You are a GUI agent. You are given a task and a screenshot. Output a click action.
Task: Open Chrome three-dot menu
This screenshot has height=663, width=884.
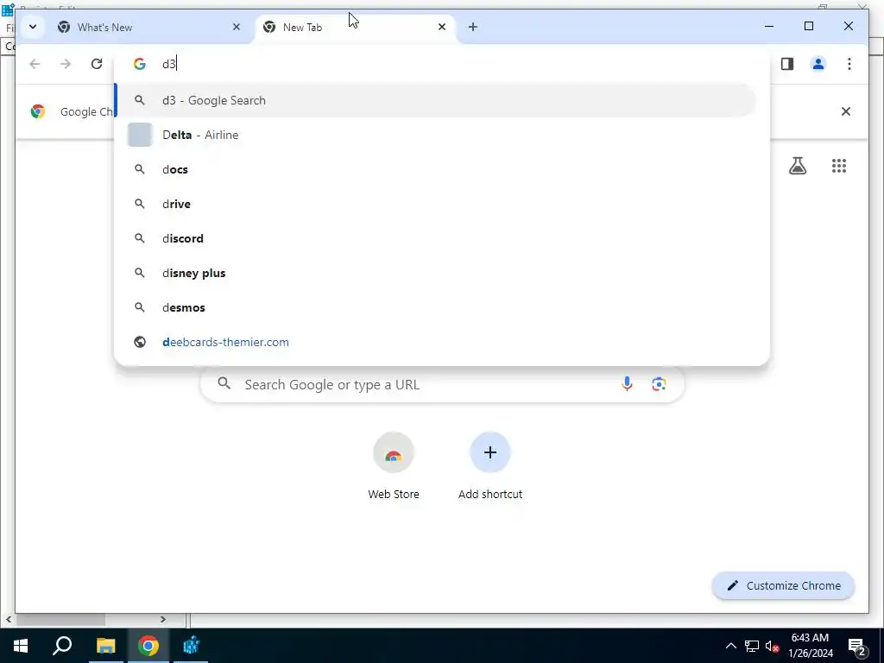point(849,64)
